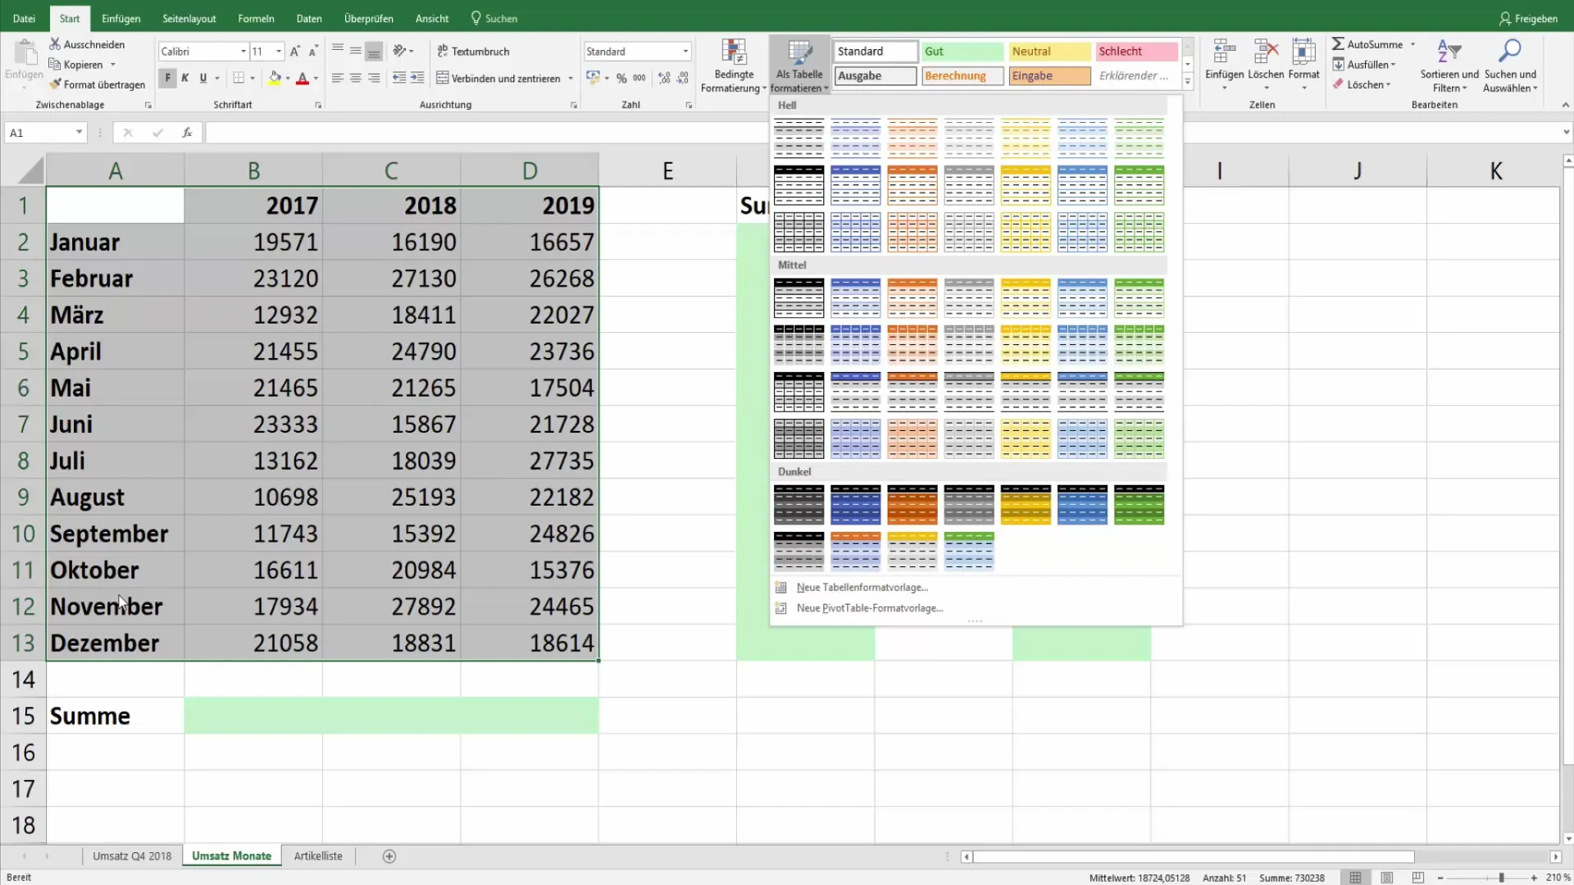The height and width of the screenshot is (885, 1574).
Task: Click the fill color bucket icon
Action: [275, 79]
